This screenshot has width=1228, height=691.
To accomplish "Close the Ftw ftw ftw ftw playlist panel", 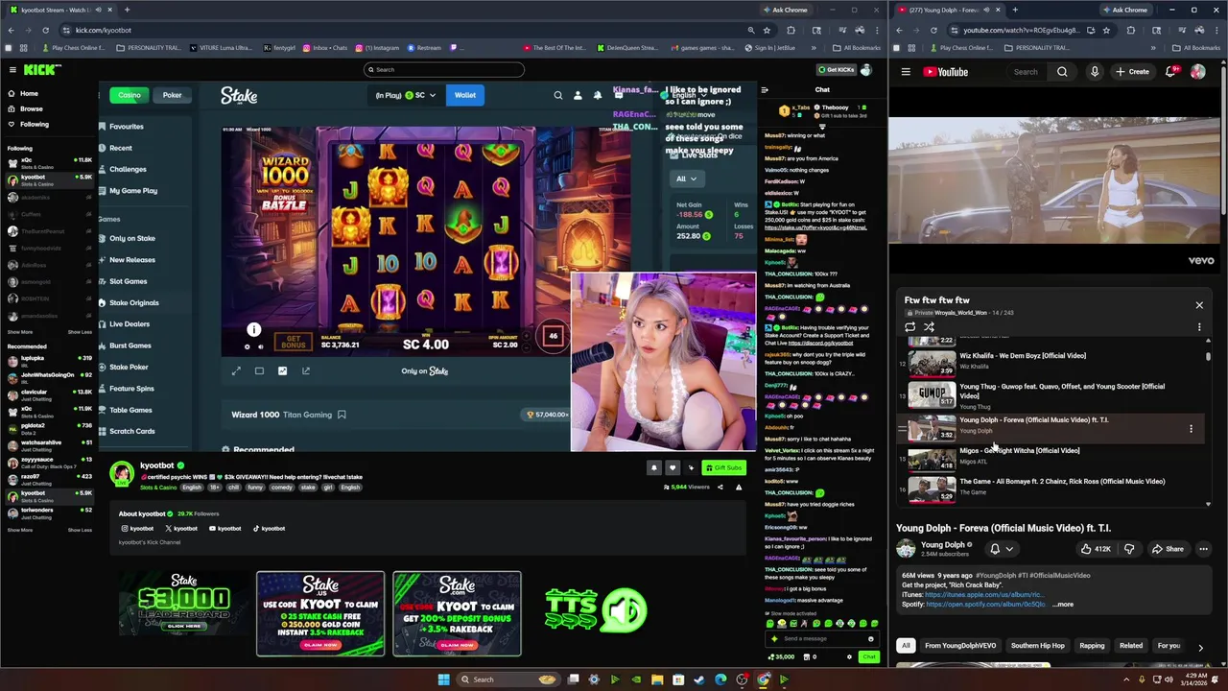I will pos(1199,305).
